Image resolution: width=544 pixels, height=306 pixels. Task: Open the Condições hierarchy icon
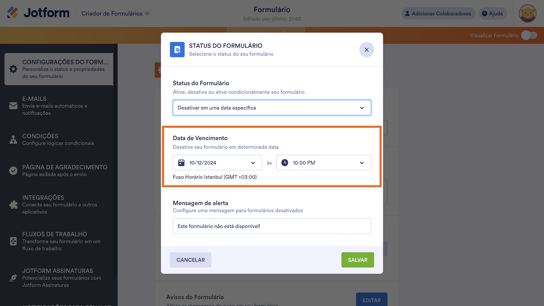coord(13,139)
